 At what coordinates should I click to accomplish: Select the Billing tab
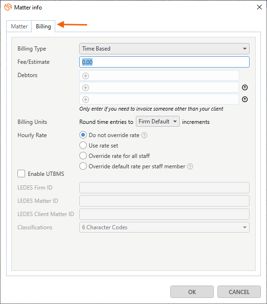point(43,26)
